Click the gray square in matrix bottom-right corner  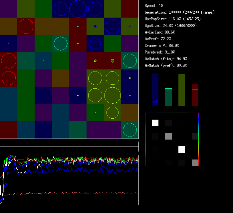tap(195, 162)
